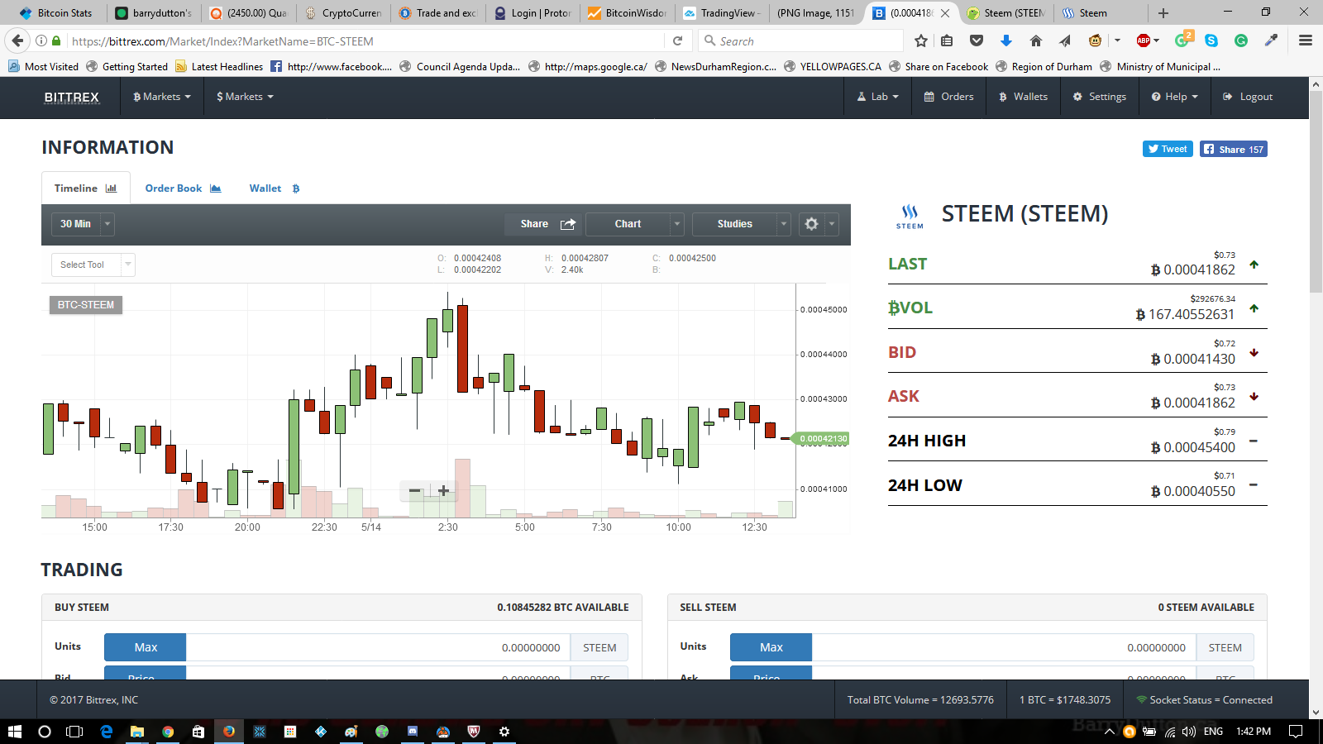Click the Chart button in chart toolbar
Image resolution: width=1323 pixels, height=744 pixels.
(628, 224)
